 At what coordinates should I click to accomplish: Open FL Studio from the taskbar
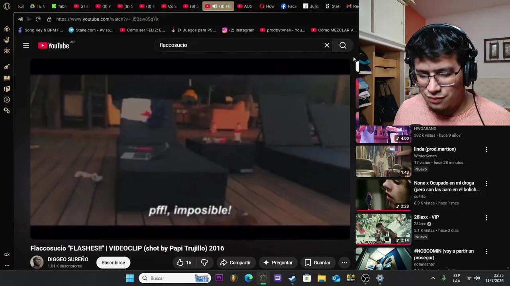click(234, 278)
